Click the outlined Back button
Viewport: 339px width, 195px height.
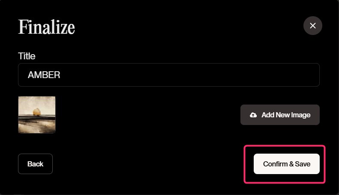pyautogui.click(x=35, y=164)
